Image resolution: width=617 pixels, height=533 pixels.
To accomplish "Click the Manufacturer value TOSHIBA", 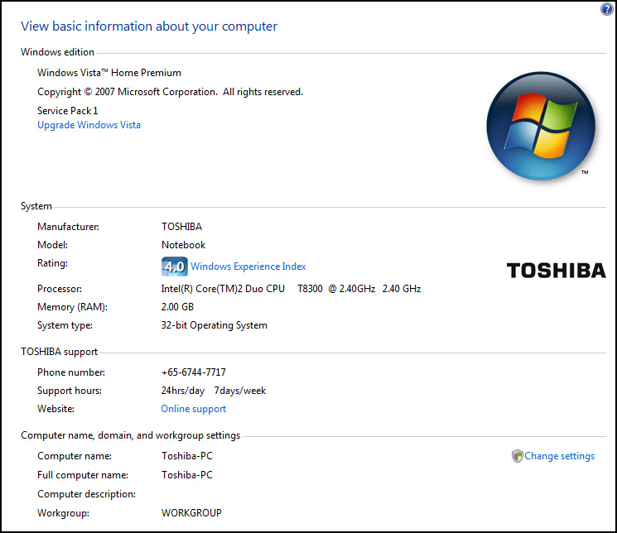I will click(181, 227).
